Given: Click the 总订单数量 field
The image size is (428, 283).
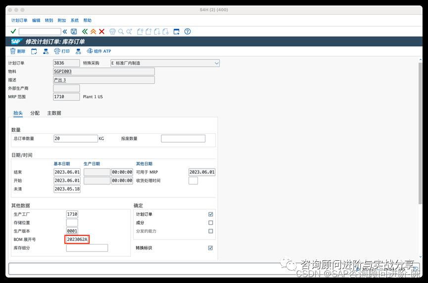Looking at the screenshot, I should (76, 138).
